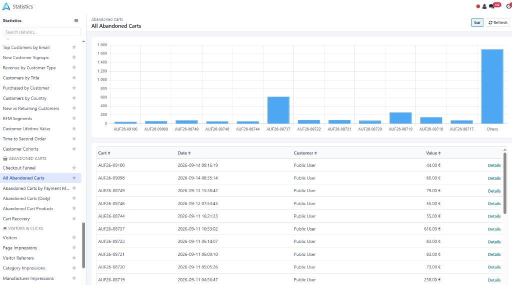The width and height of the screenshot is (512, 285).
Task: Click value 616.00 € cell
Action: (432, 229)
